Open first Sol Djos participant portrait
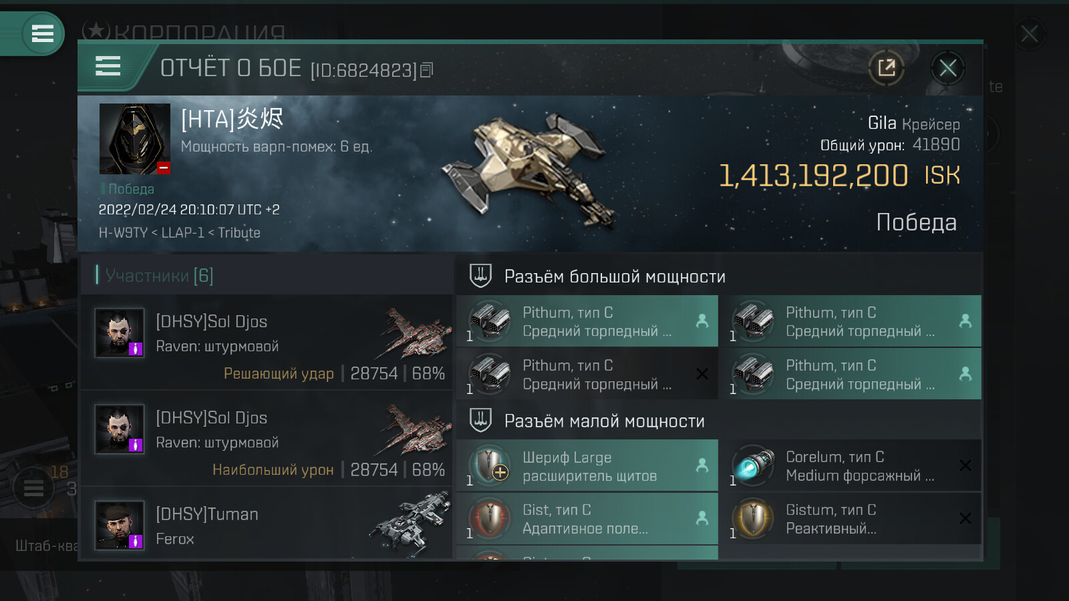Screen dimensions: 1069x601 click(119, 333)
